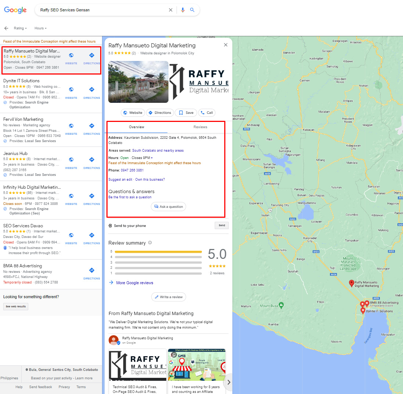The width and height of the screenshot is (403, 394).
Task: Select the BMA 88 Advertising listing title
Action: pos(23,266)
